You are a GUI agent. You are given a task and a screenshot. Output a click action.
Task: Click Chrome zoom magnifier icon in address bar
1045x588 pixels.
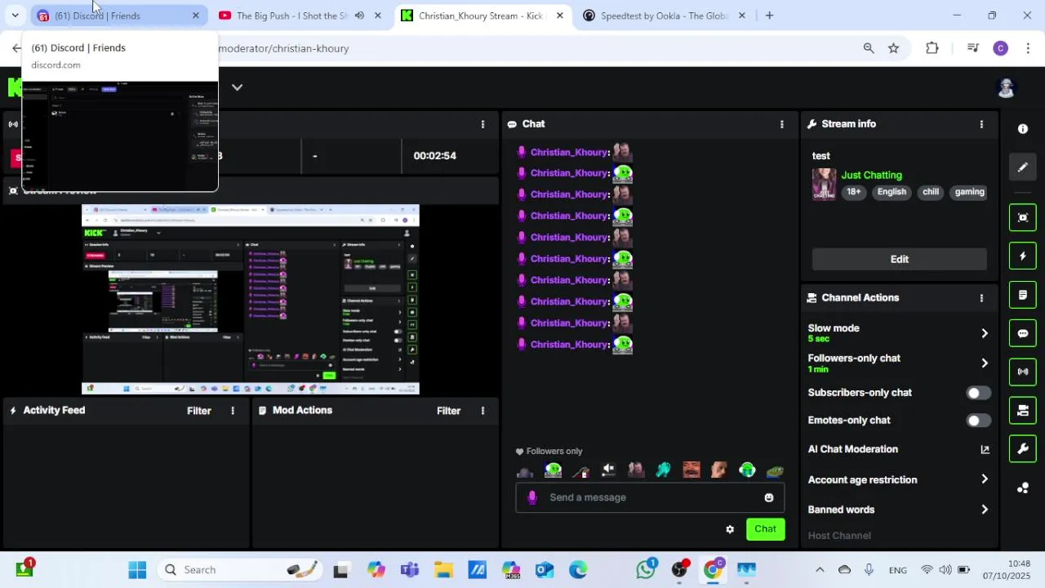tap(869, 48)
